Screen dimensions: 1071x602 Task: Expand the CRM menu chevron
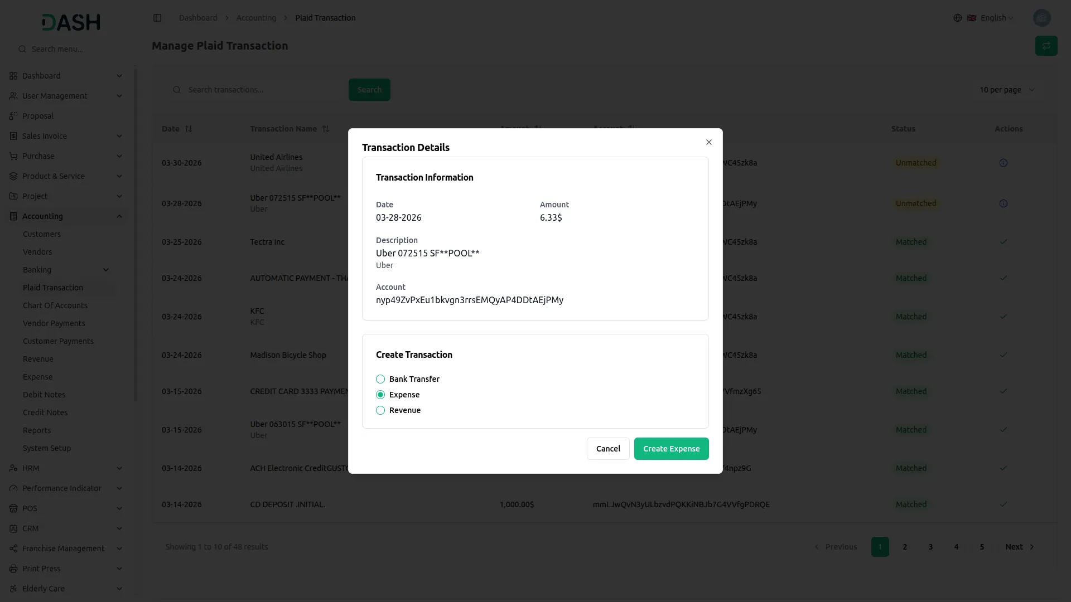(x=119, y=528)
